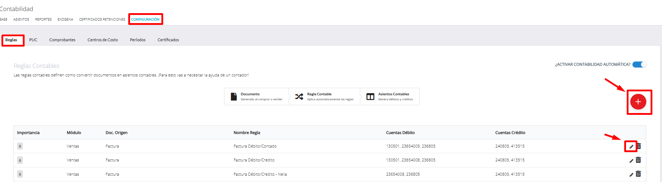The image size is (662, 182).
Task: Edit the Factura Débito/Contado rule with pencil
Action: coord(631,146)
